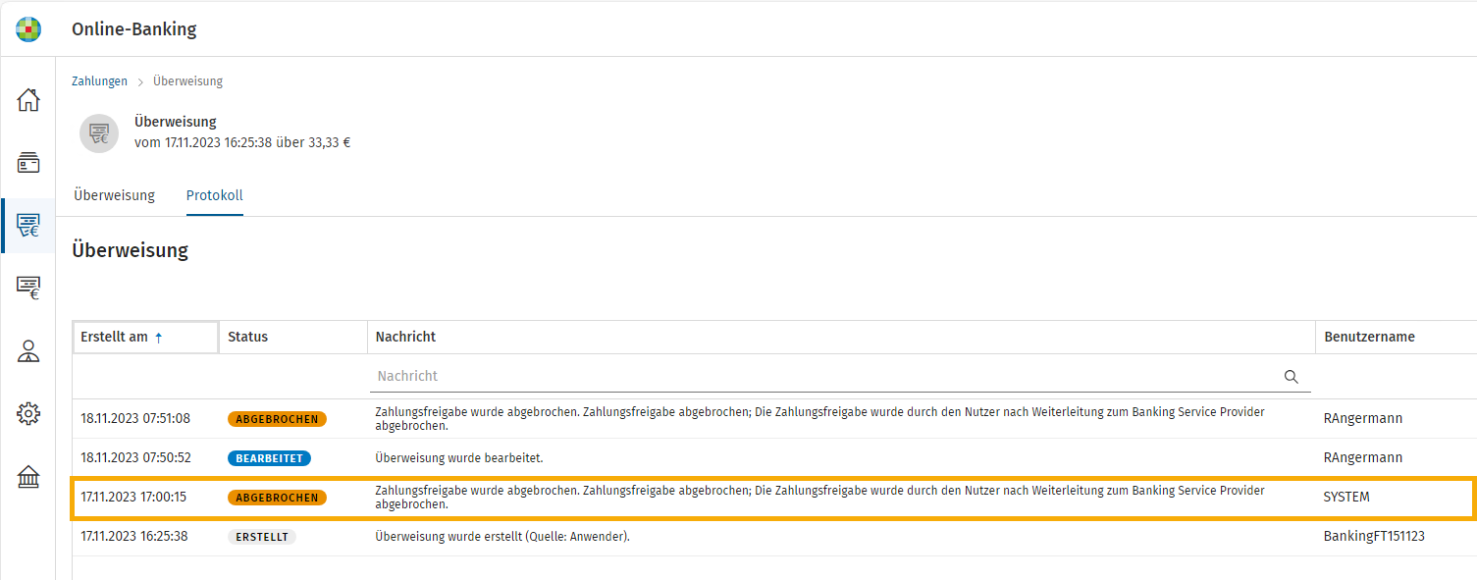The height and width of the screenshot is (580, 1477).
Task: Click the colorful app logo top left
Action: [28, 29]
